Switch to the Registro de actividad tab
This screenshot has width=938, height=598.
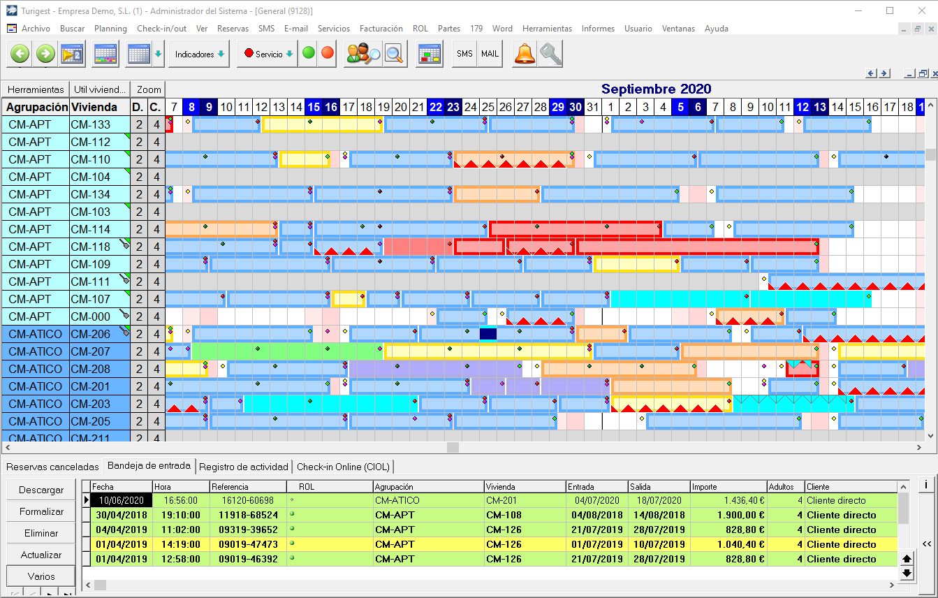pos(244,467)
